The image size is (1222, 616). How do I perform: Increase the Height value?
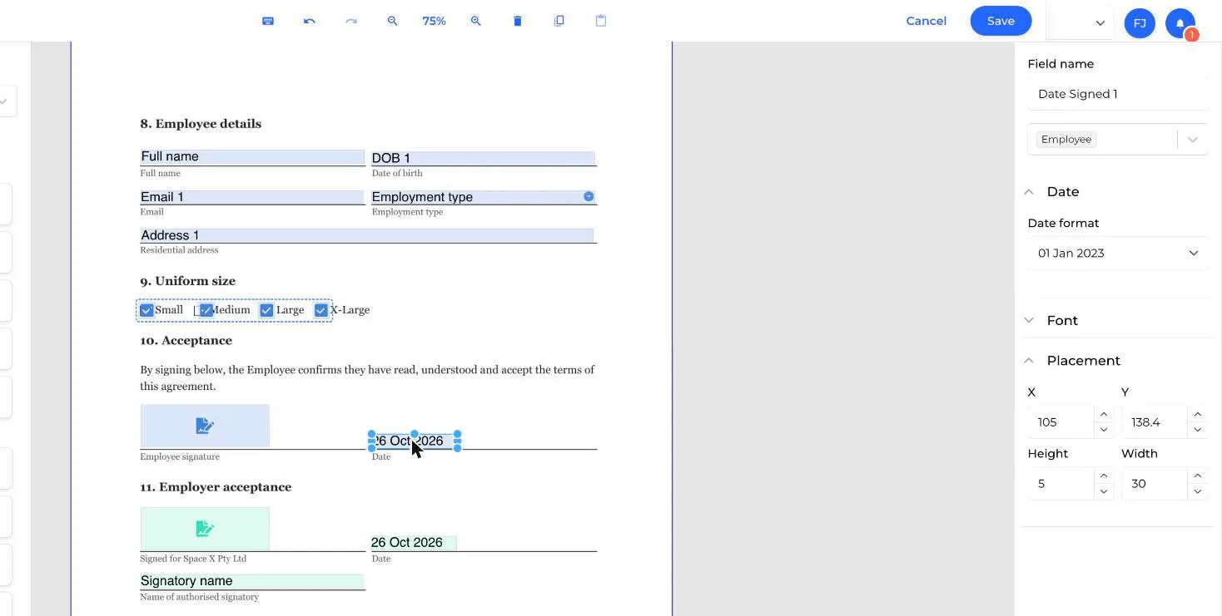pos(1104,476)
